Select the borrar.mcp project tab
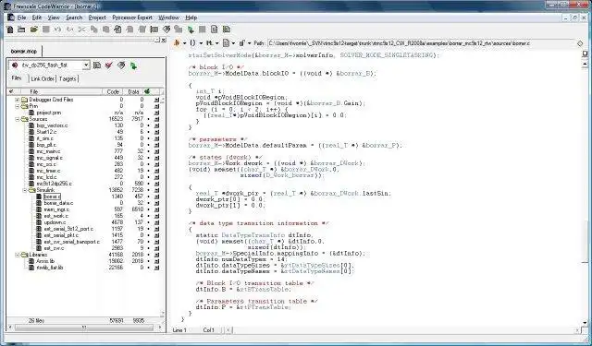 24,51
